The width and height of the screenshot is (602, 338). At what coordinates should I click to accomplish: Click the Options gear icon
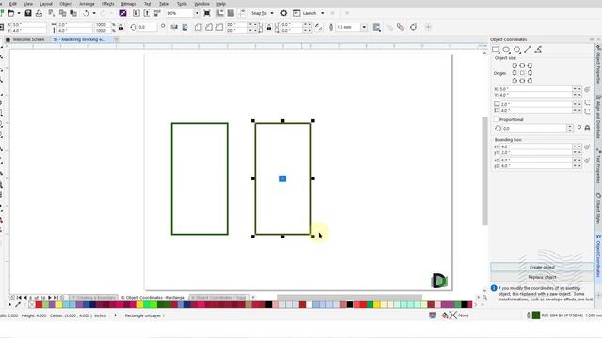point(284,13)
